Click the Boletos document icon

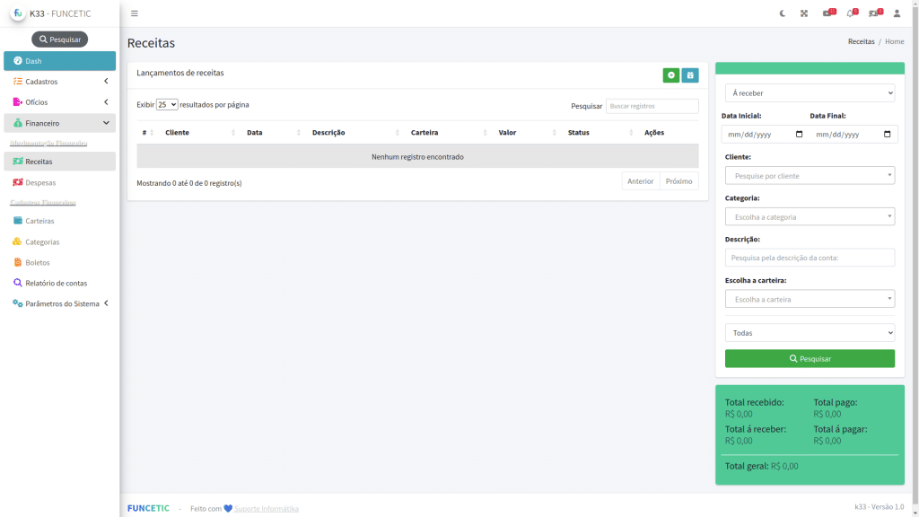pyautogui.click(x=18, y=262)
